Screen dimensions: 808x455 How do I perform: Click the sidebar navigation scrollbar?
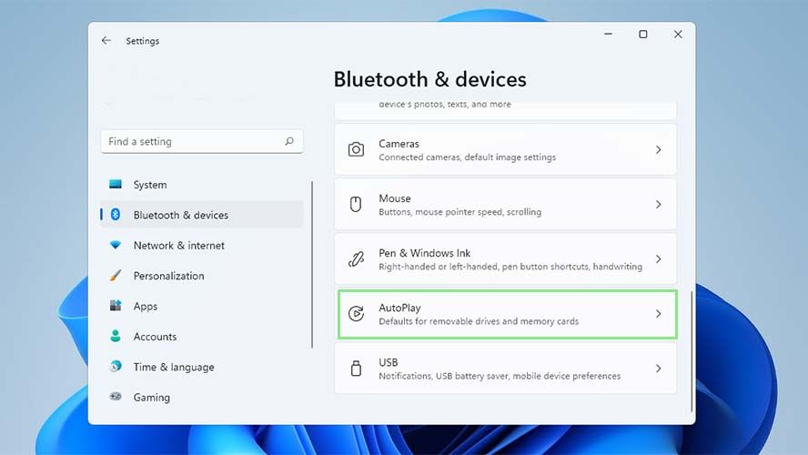(312, 264)
